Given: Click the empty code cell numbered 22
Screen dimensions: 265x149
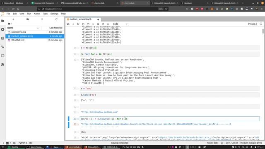Looking at the screenshot, I should (x=170, y=107).
